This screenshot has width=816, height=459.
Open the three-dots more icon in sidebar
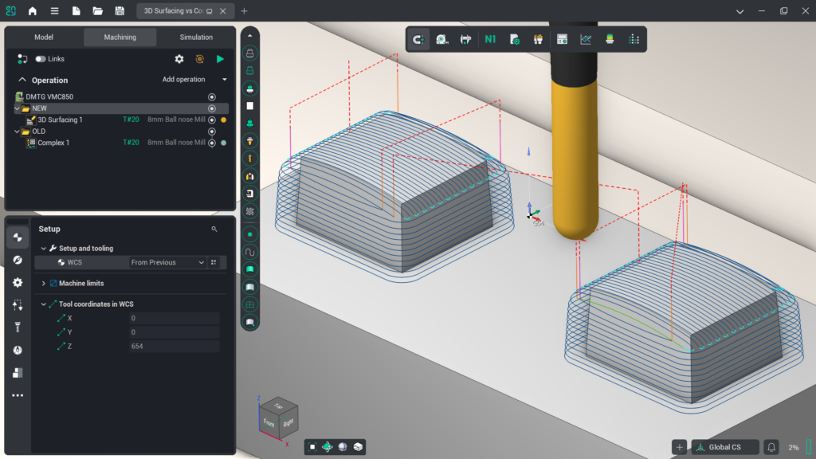click(18, 395)
